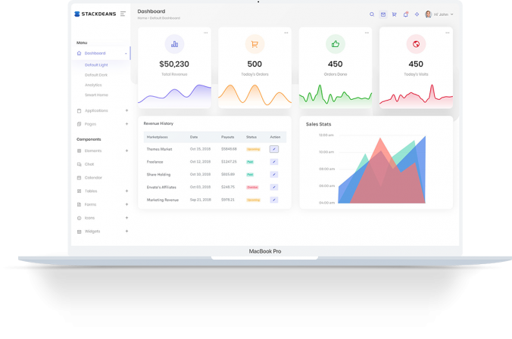
Task: Click the Marketplaces column header
Action: [x=157, y=137]
